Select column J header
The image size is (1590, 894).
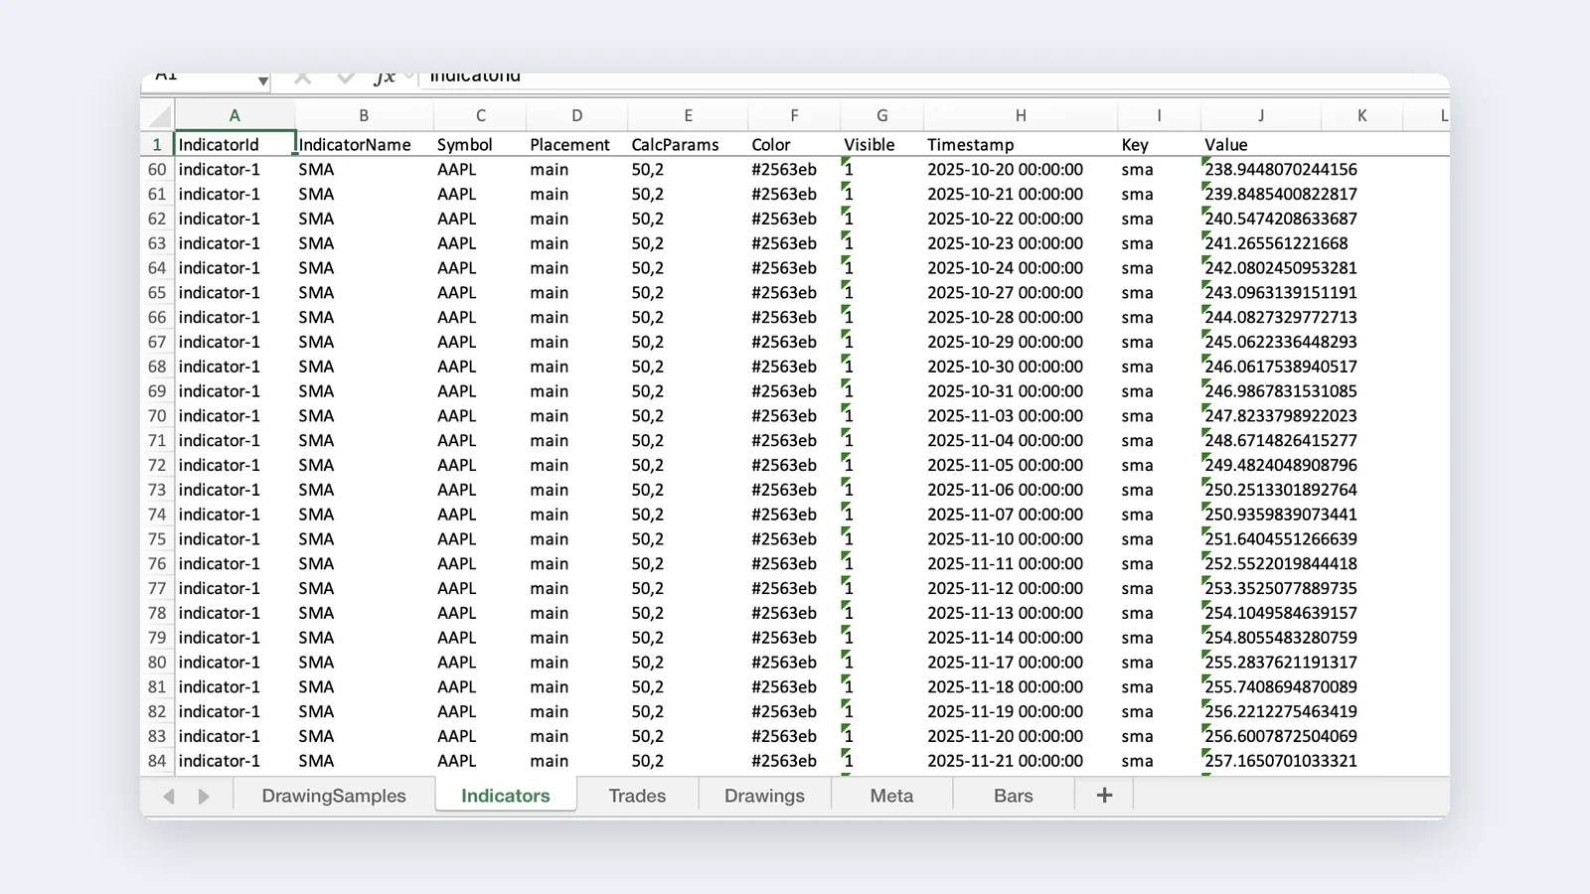[1261, 116]
